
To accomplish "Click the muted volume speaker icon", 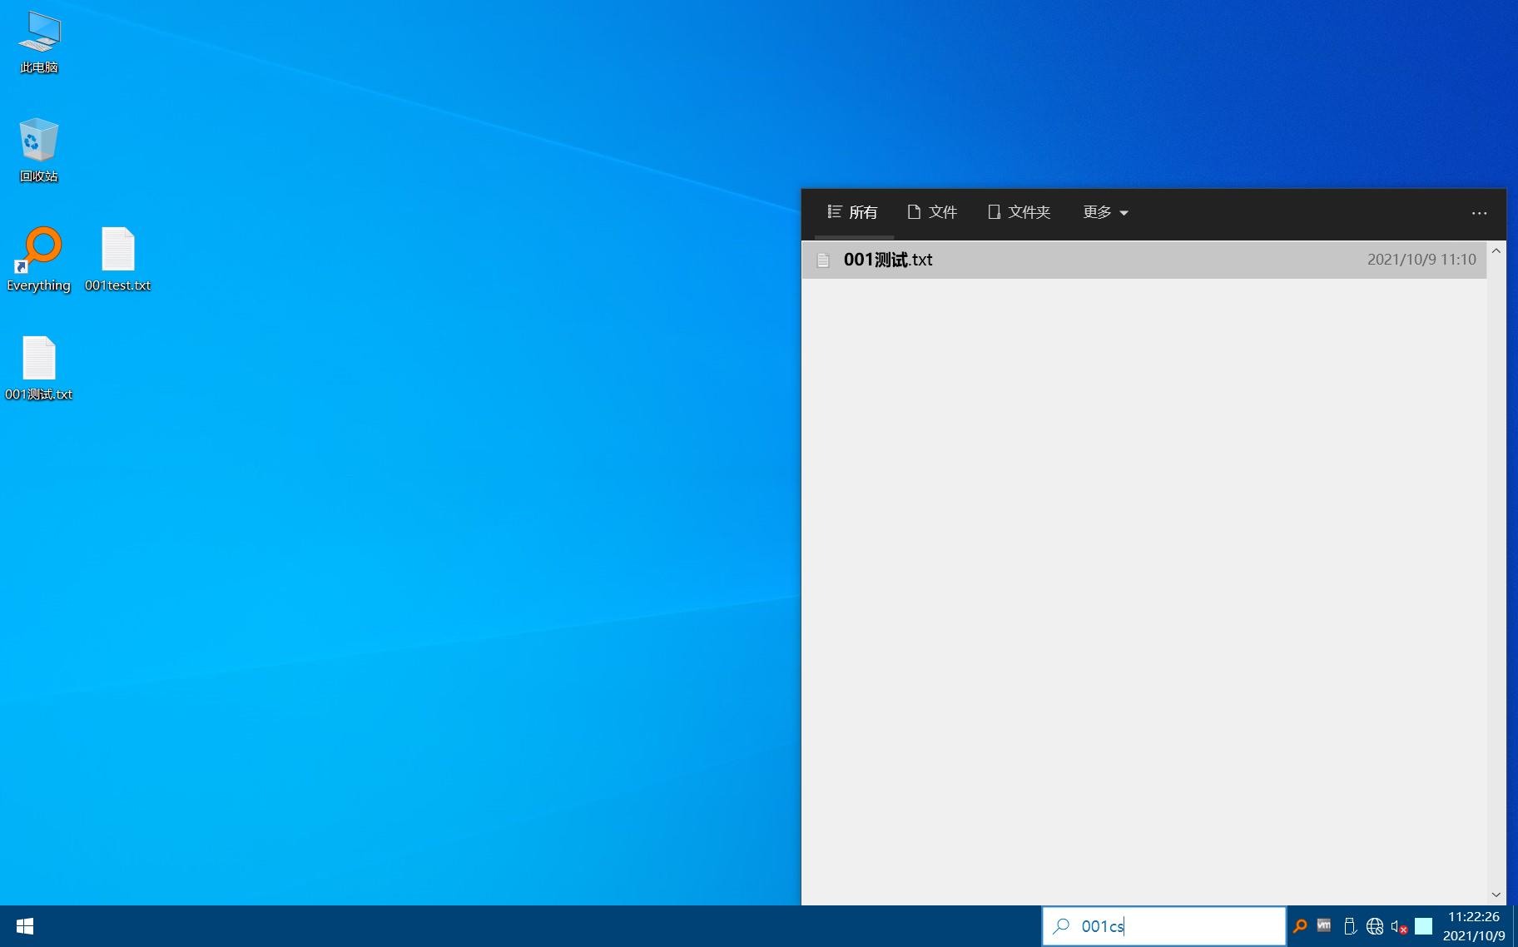I will pyautogui.click(x=1399, y=926).
